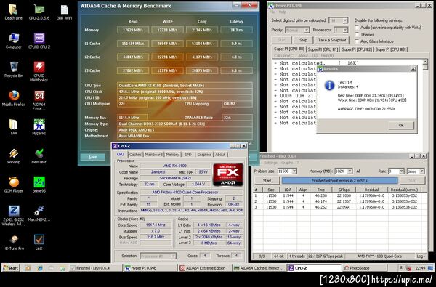Click Save in AIDA64 benchmark window

pos(92,157)
